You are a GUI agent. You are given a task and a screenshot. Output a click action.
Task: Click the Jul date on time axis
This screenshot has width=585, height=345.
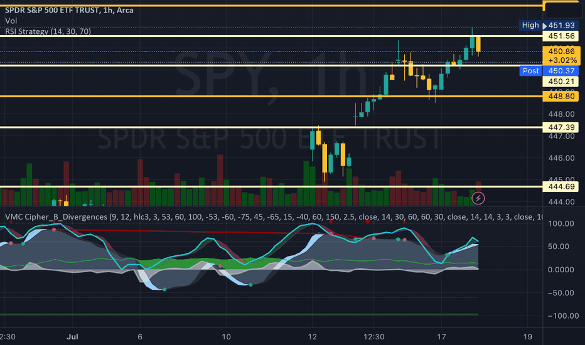tap(72, 337)
